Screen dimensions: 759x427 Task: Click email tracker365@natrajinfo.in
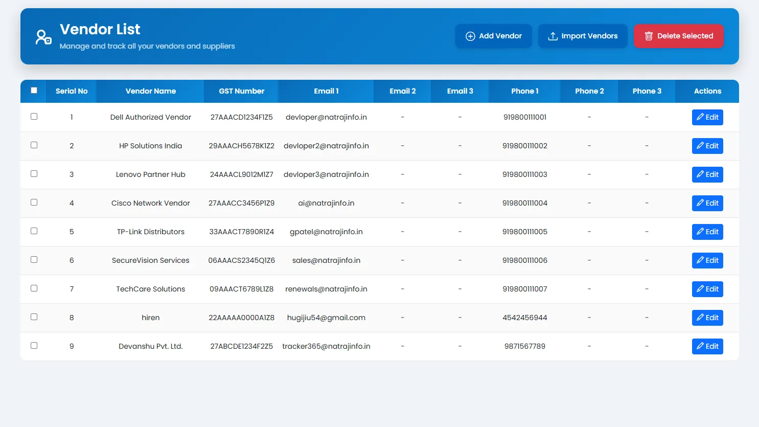pos(326,346)
